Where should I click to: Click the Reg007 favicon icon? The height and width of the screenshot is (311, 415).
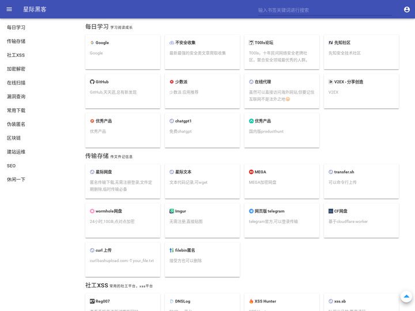pyautogui.click(x=92, y=301)
